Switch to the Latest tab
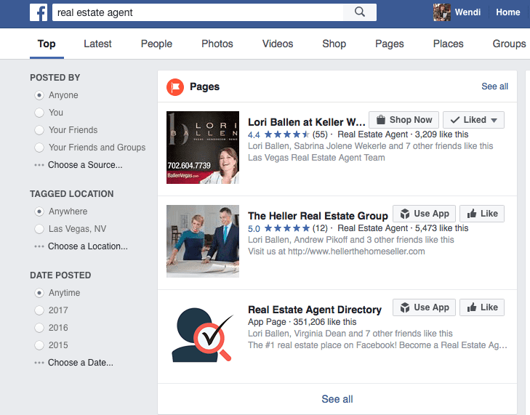 click(97, 44)
